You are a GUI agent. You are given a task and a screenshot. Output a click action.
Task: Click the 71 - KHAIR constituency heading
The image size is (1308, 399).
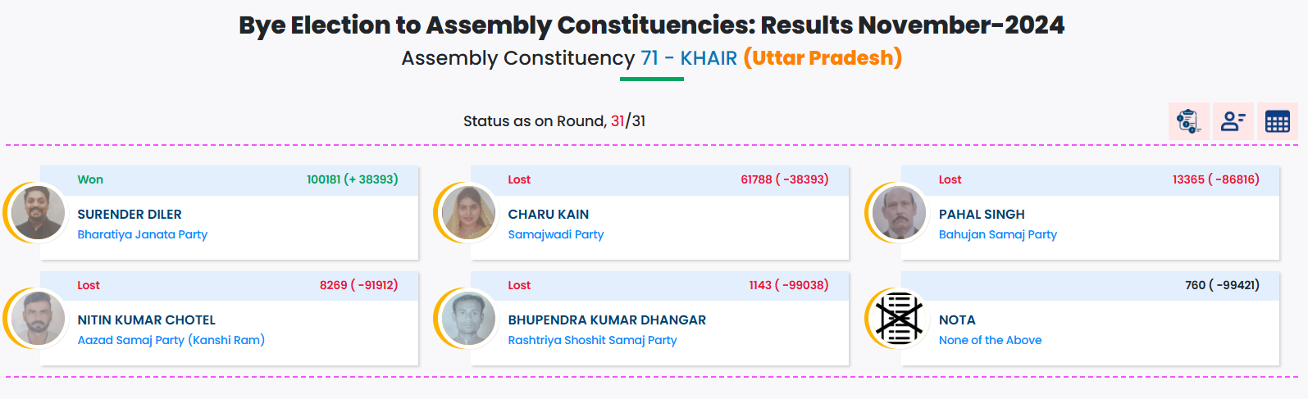[x=689, y=58]
